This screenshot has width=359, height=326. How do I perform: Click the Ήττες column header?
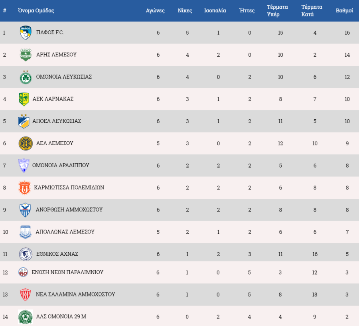click(x=247, y=11)
